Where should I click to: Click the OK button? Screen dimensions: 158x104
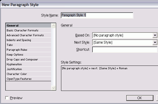pos(140,98)
